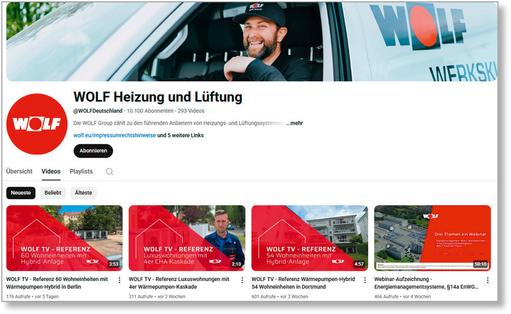Play the 60 Wohneinheiten Hybrid-Anlage thumbnail
Screen dimensions: 511x314
tap(64, 238)
